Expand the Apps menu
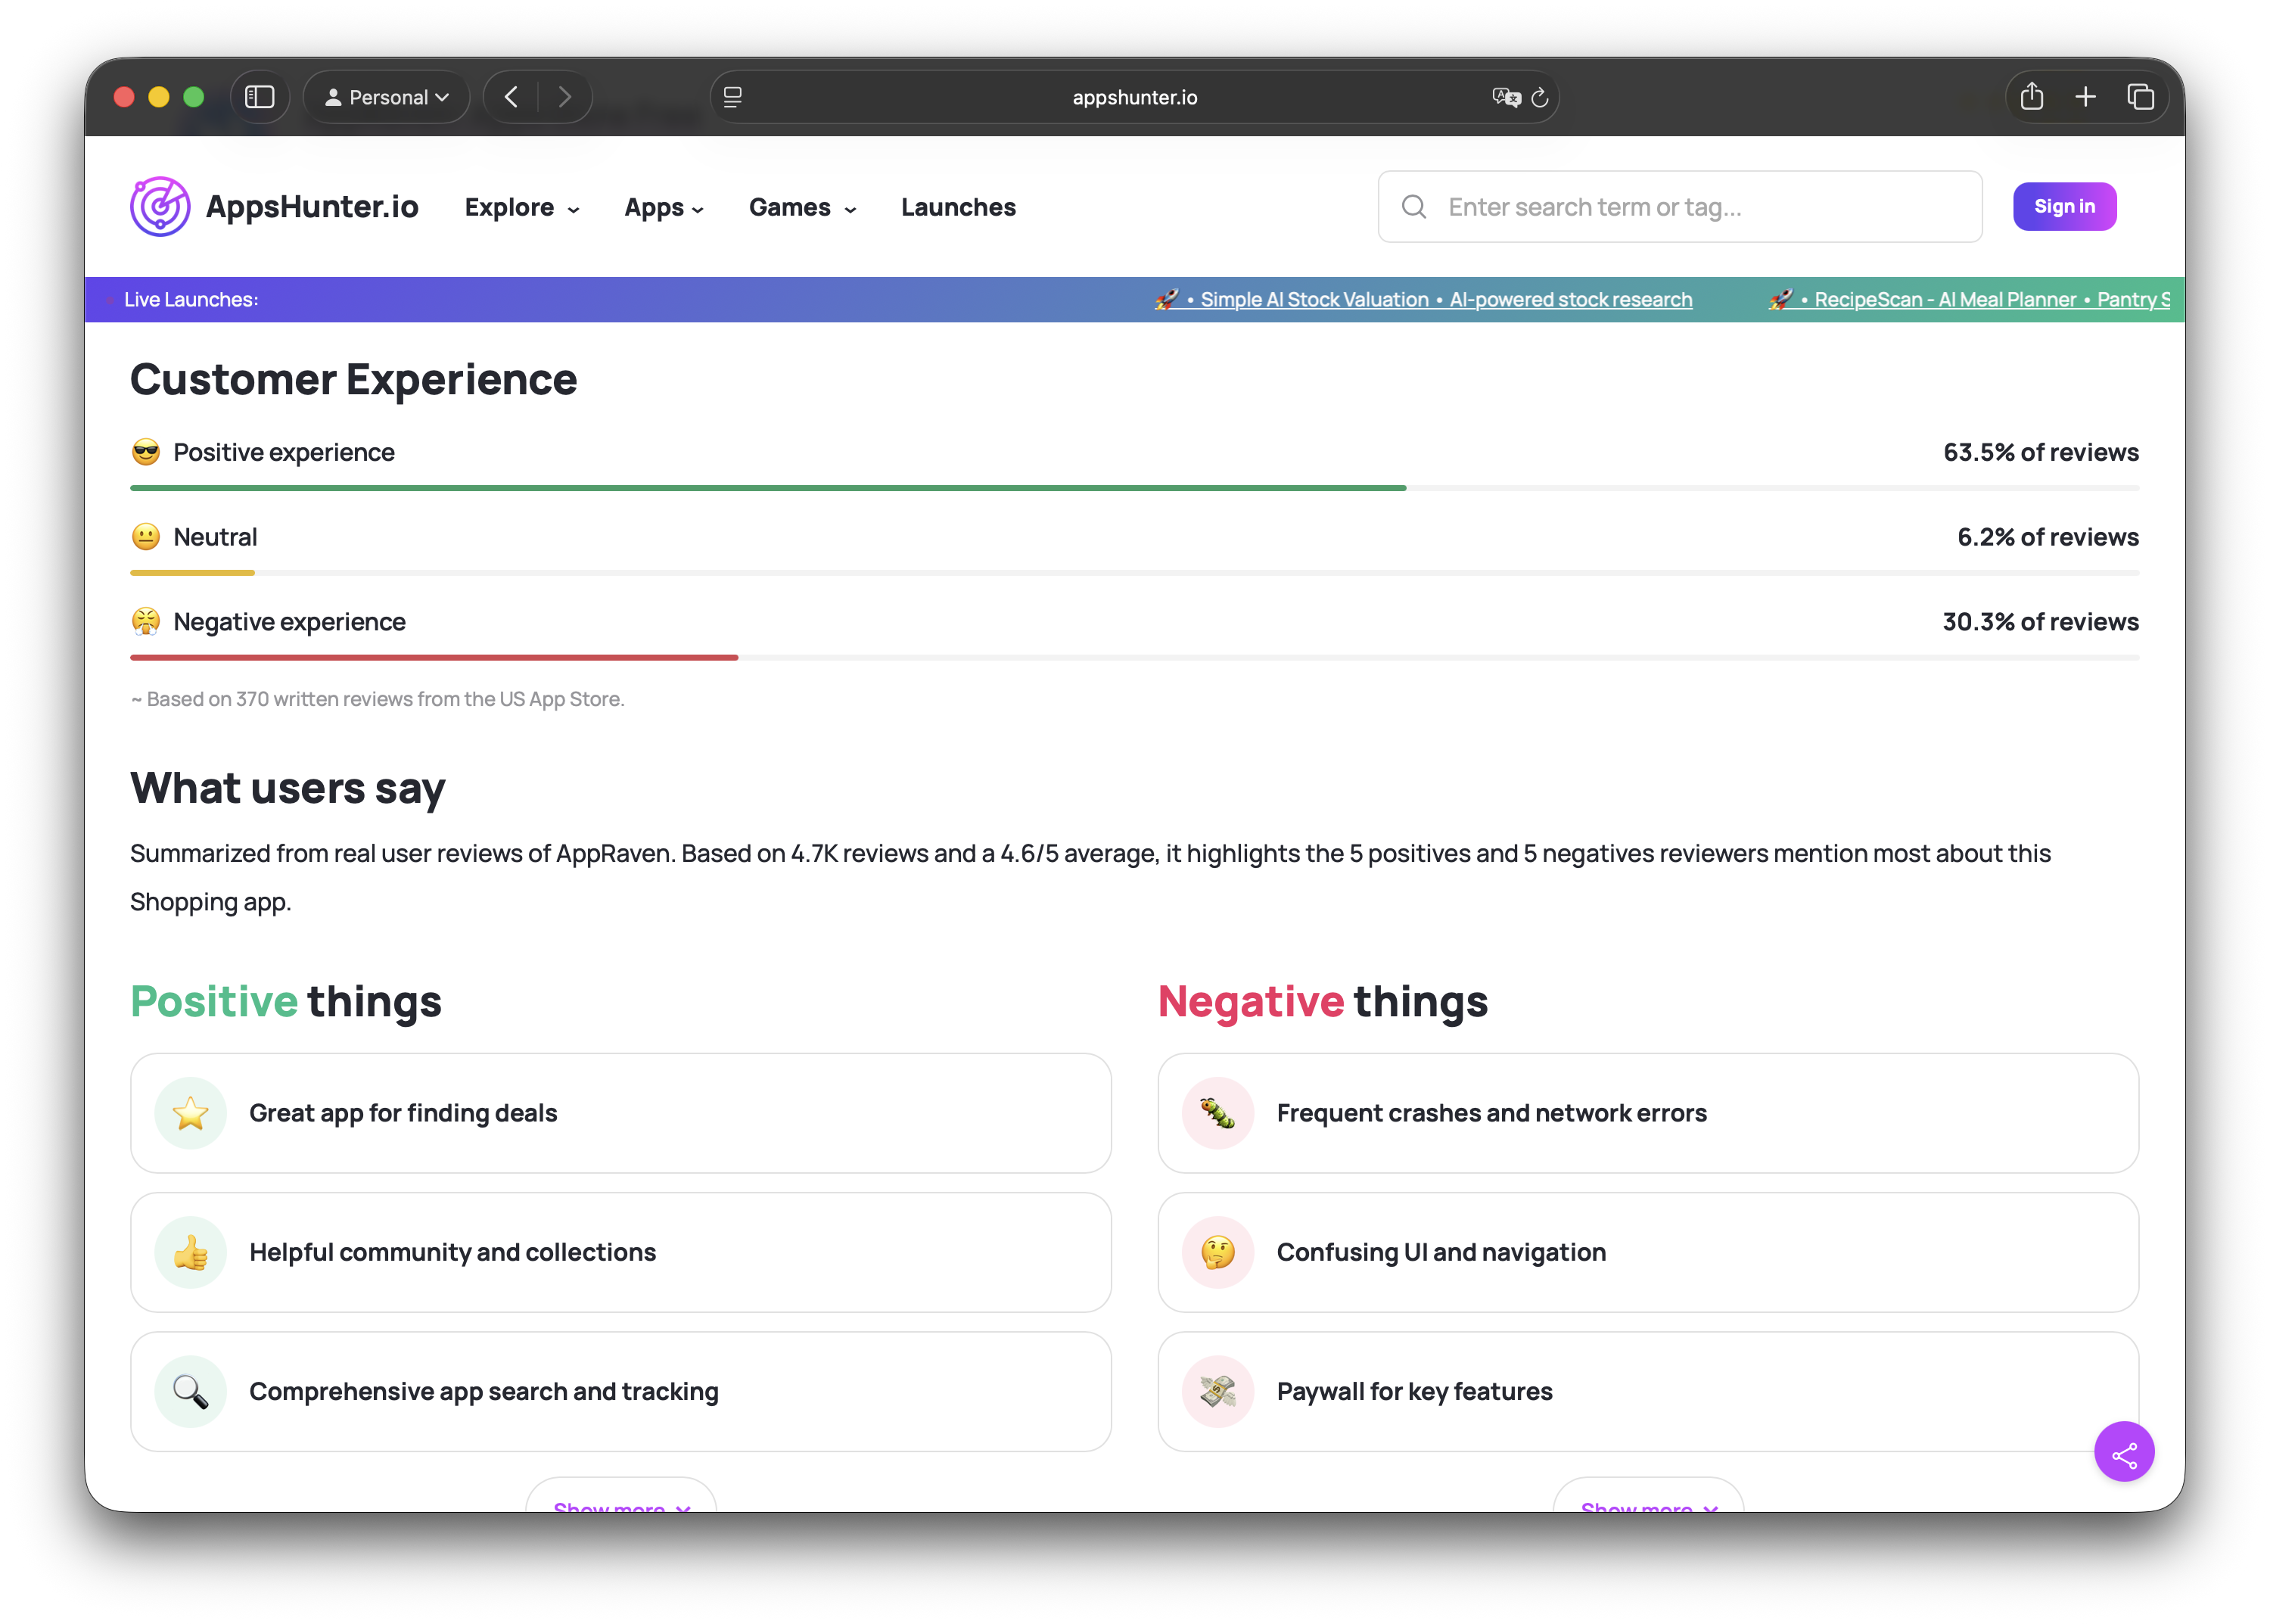This screenshot has width=2270, height=1624. 664,207
